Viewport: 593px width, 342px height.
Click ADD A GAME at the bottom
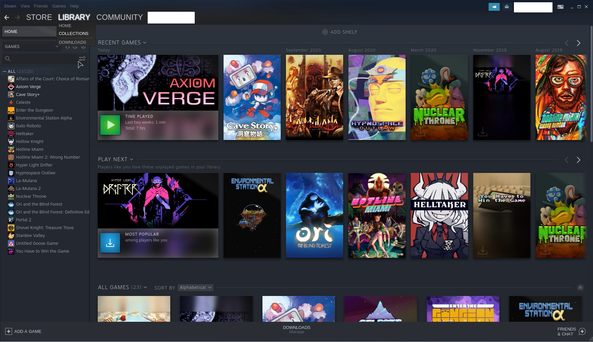[x=23, y=331]
